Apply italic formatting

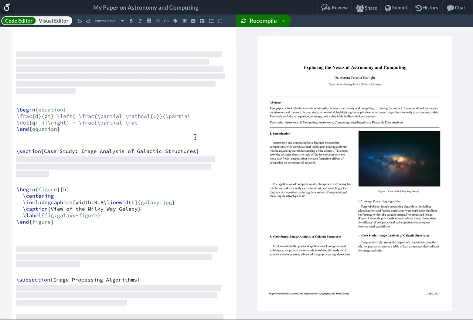(x=140, y=21)
